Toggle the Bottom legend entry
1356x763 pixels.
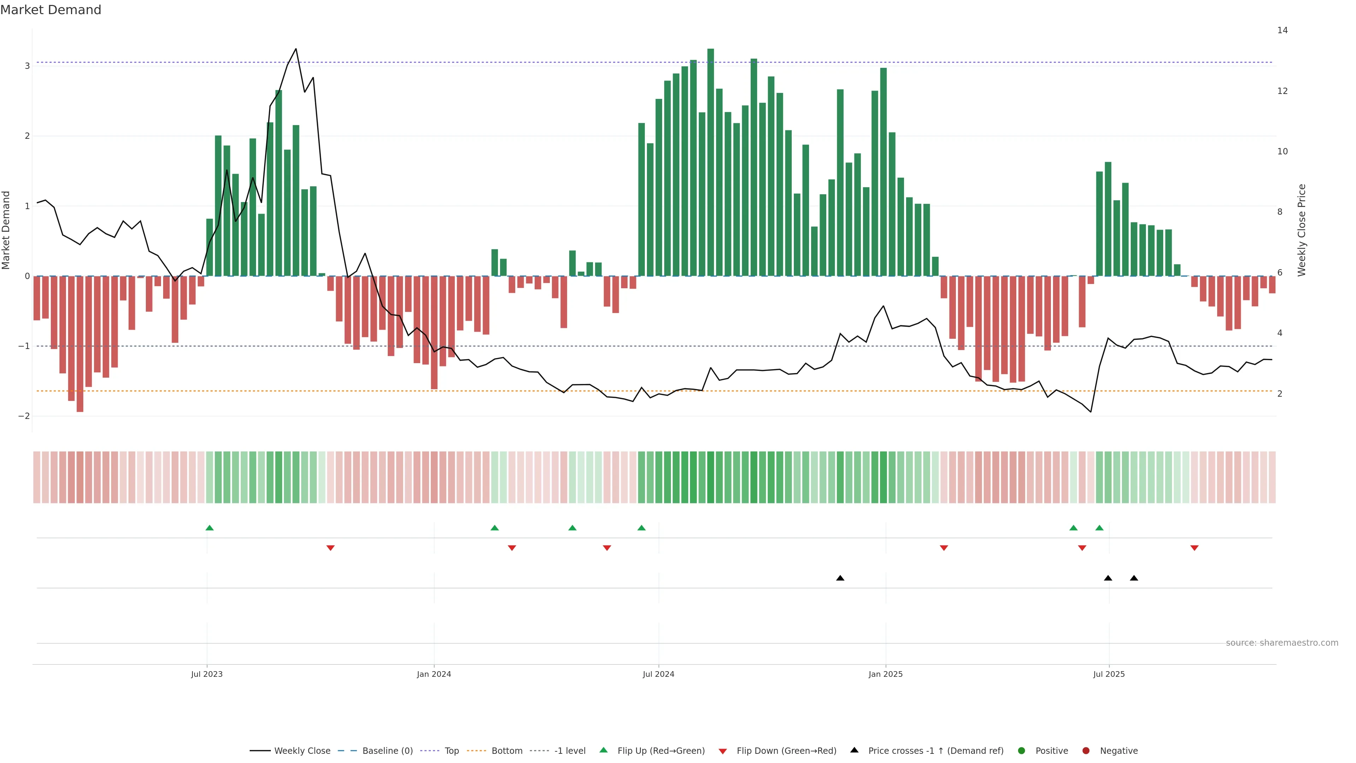(x=506, y=750)
